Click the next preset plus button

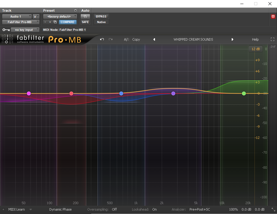coord(50,22)
